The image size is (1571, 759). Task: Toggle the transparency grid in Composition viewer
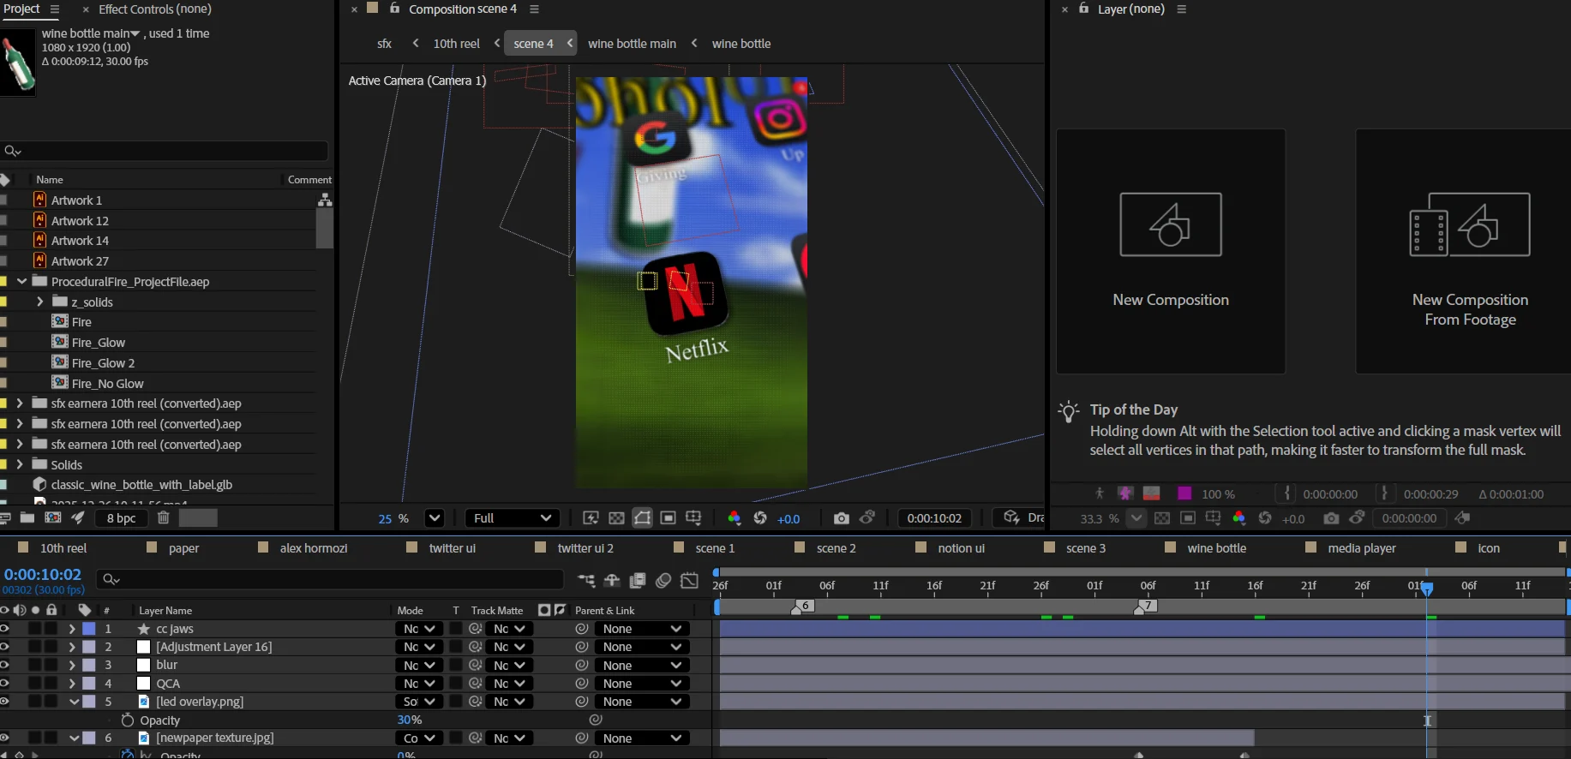(x=616, y=518)
